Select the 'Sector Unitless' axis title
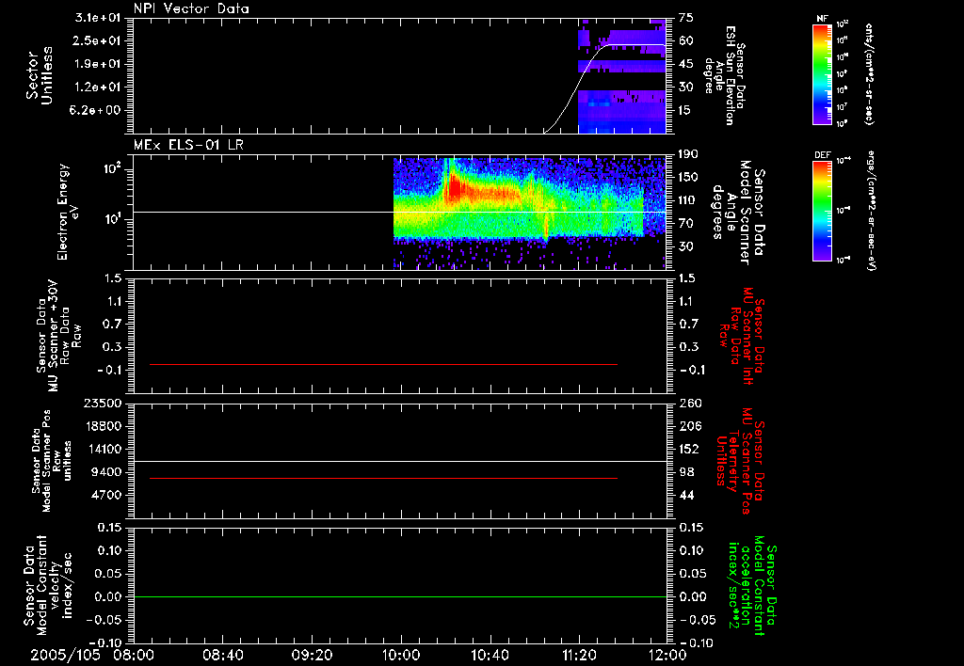 pos(40,75)
